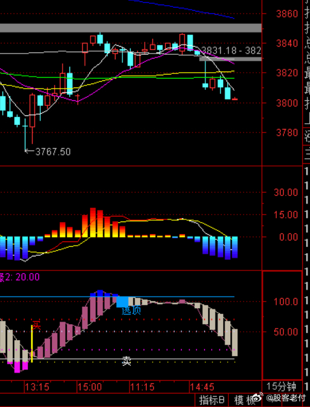This screenshot has height=407, width=310.
Task: Click the 11:15 time axis label
Action: coord(142,387)
